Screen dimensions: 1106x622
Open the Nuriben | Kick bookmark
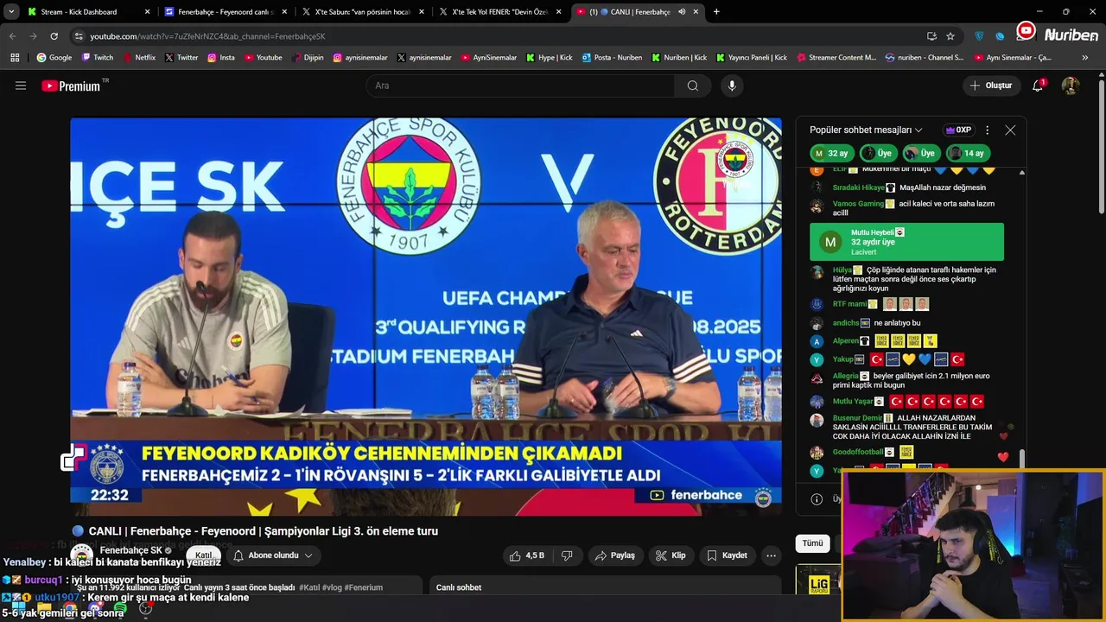pyautogui.click(x=678, y=58)
